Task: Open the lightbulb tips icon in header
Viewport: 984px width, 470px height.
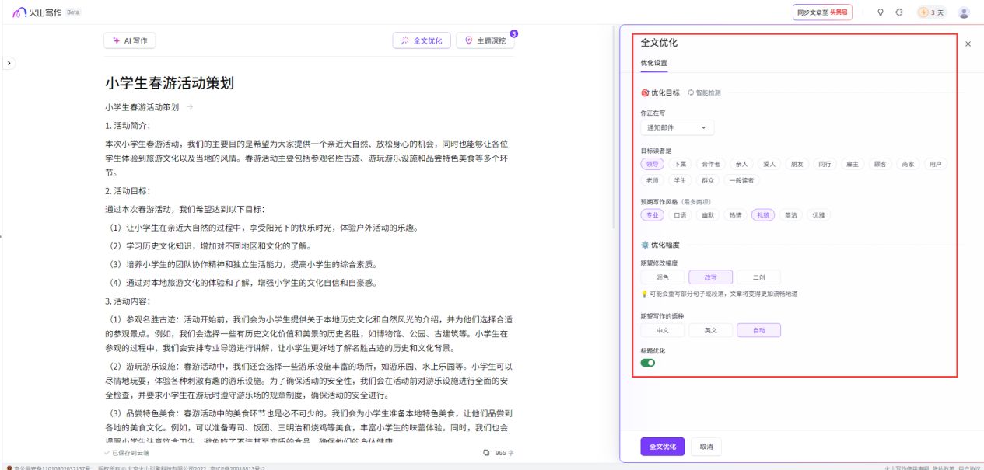Action: [x=881, y=12]
